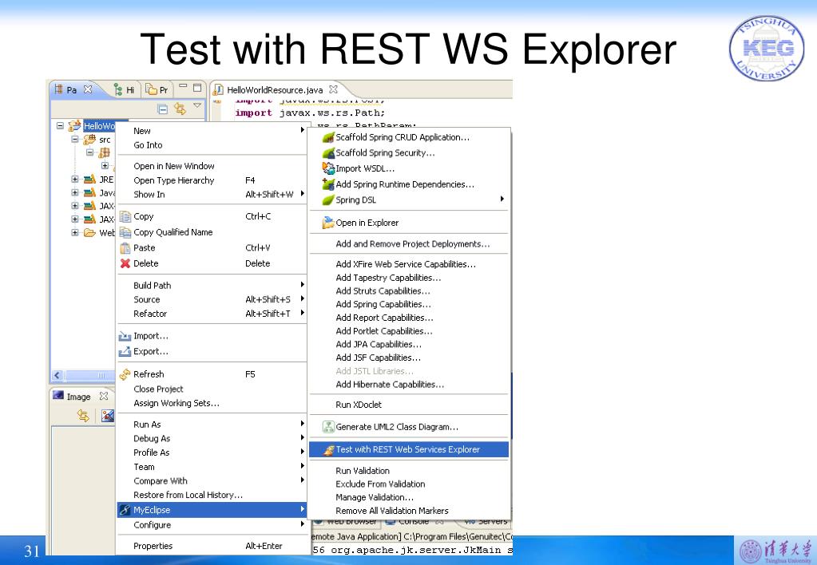The width and height of the screenshot is (817, 565).
Task: Click the Export icon in context menu
Action: click(125, 352)
